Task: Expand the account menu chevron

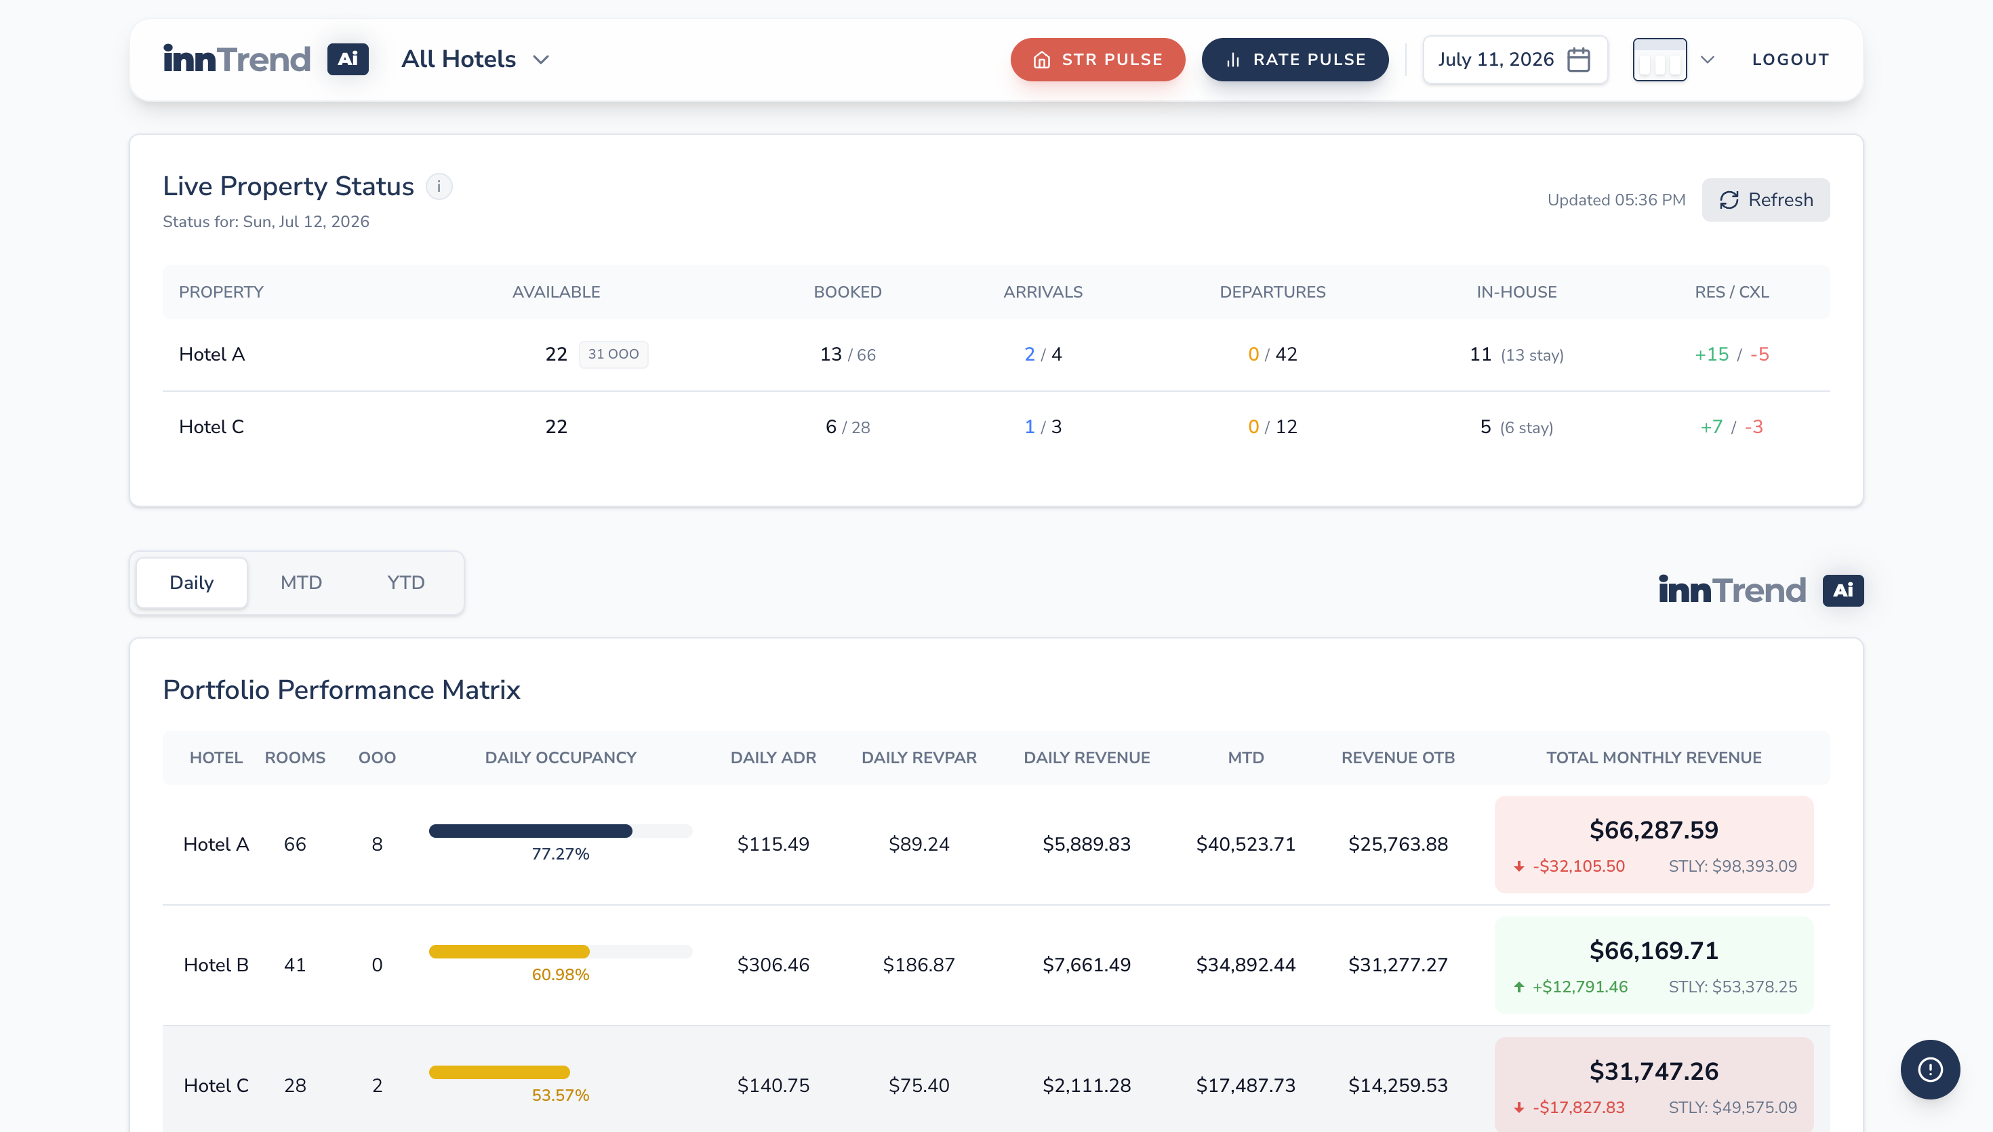Action: pyautogui.click(x=1707, y=59)
